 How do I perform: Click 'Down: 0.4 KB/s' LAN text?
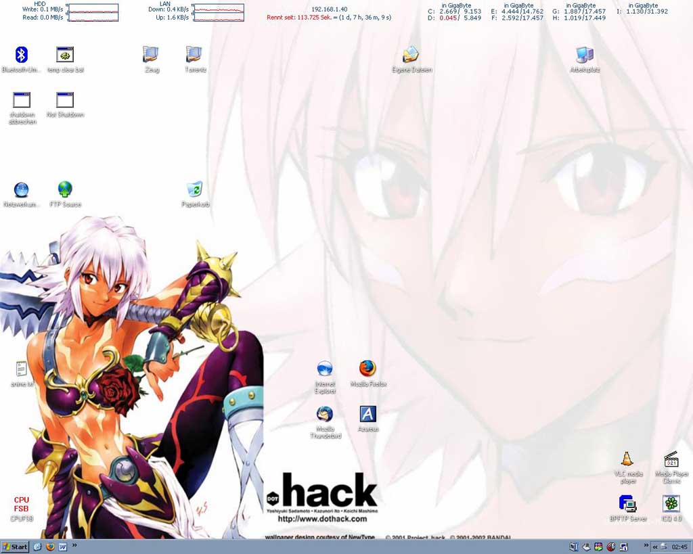pyautogui.click(x=169, y=9)
